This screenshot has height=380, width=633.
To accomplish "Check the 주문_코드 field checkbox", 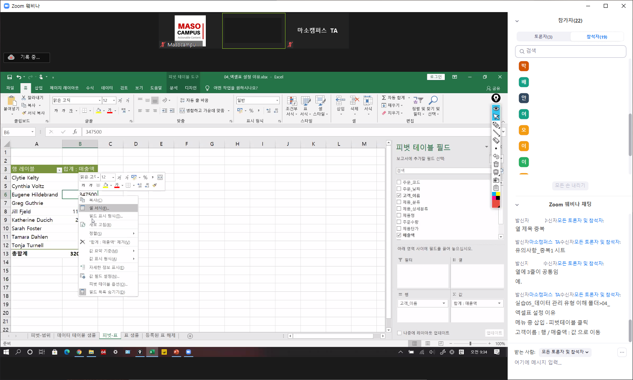I will pos(399,182).
